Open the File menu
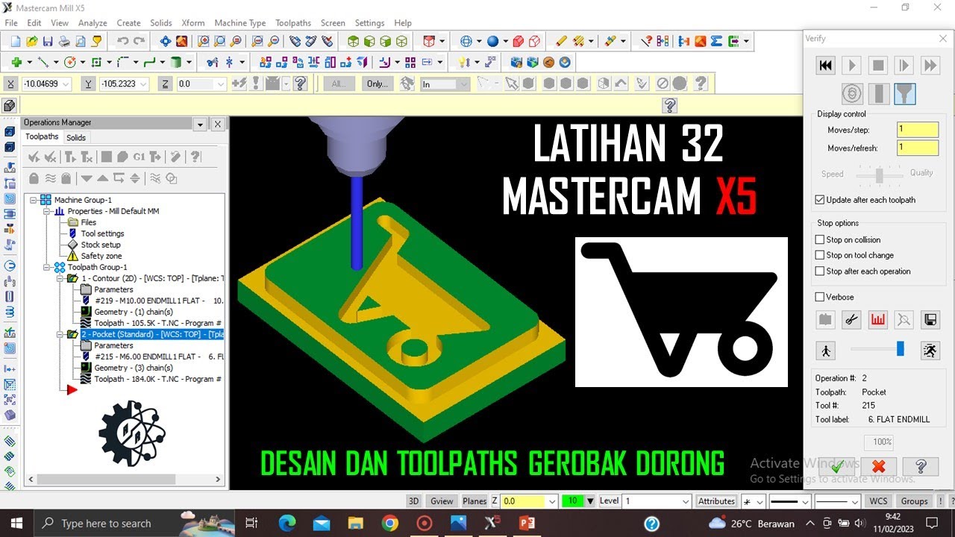Viewport: 955px width, 537px height. pyautogui.click(x=10, y=23)
